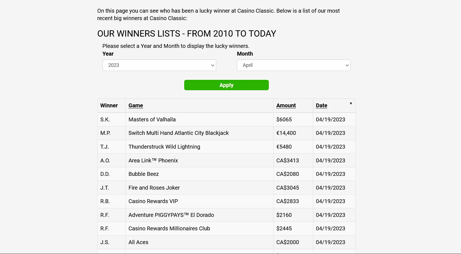This screenshot has width=461, height=254.
Task: Click the CA$2000 amount cell
Action: coord(293,242)
